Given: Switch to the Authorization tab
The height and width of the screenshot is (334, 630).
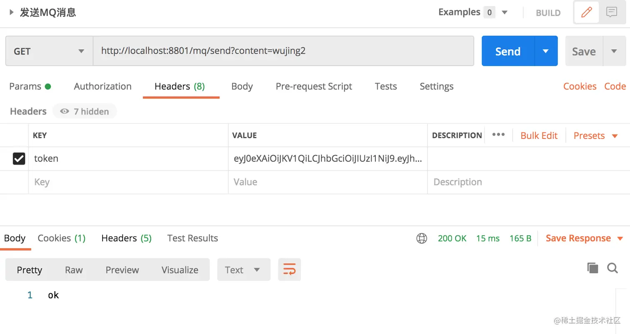Looking at the screenshot, I should (102, 87).
